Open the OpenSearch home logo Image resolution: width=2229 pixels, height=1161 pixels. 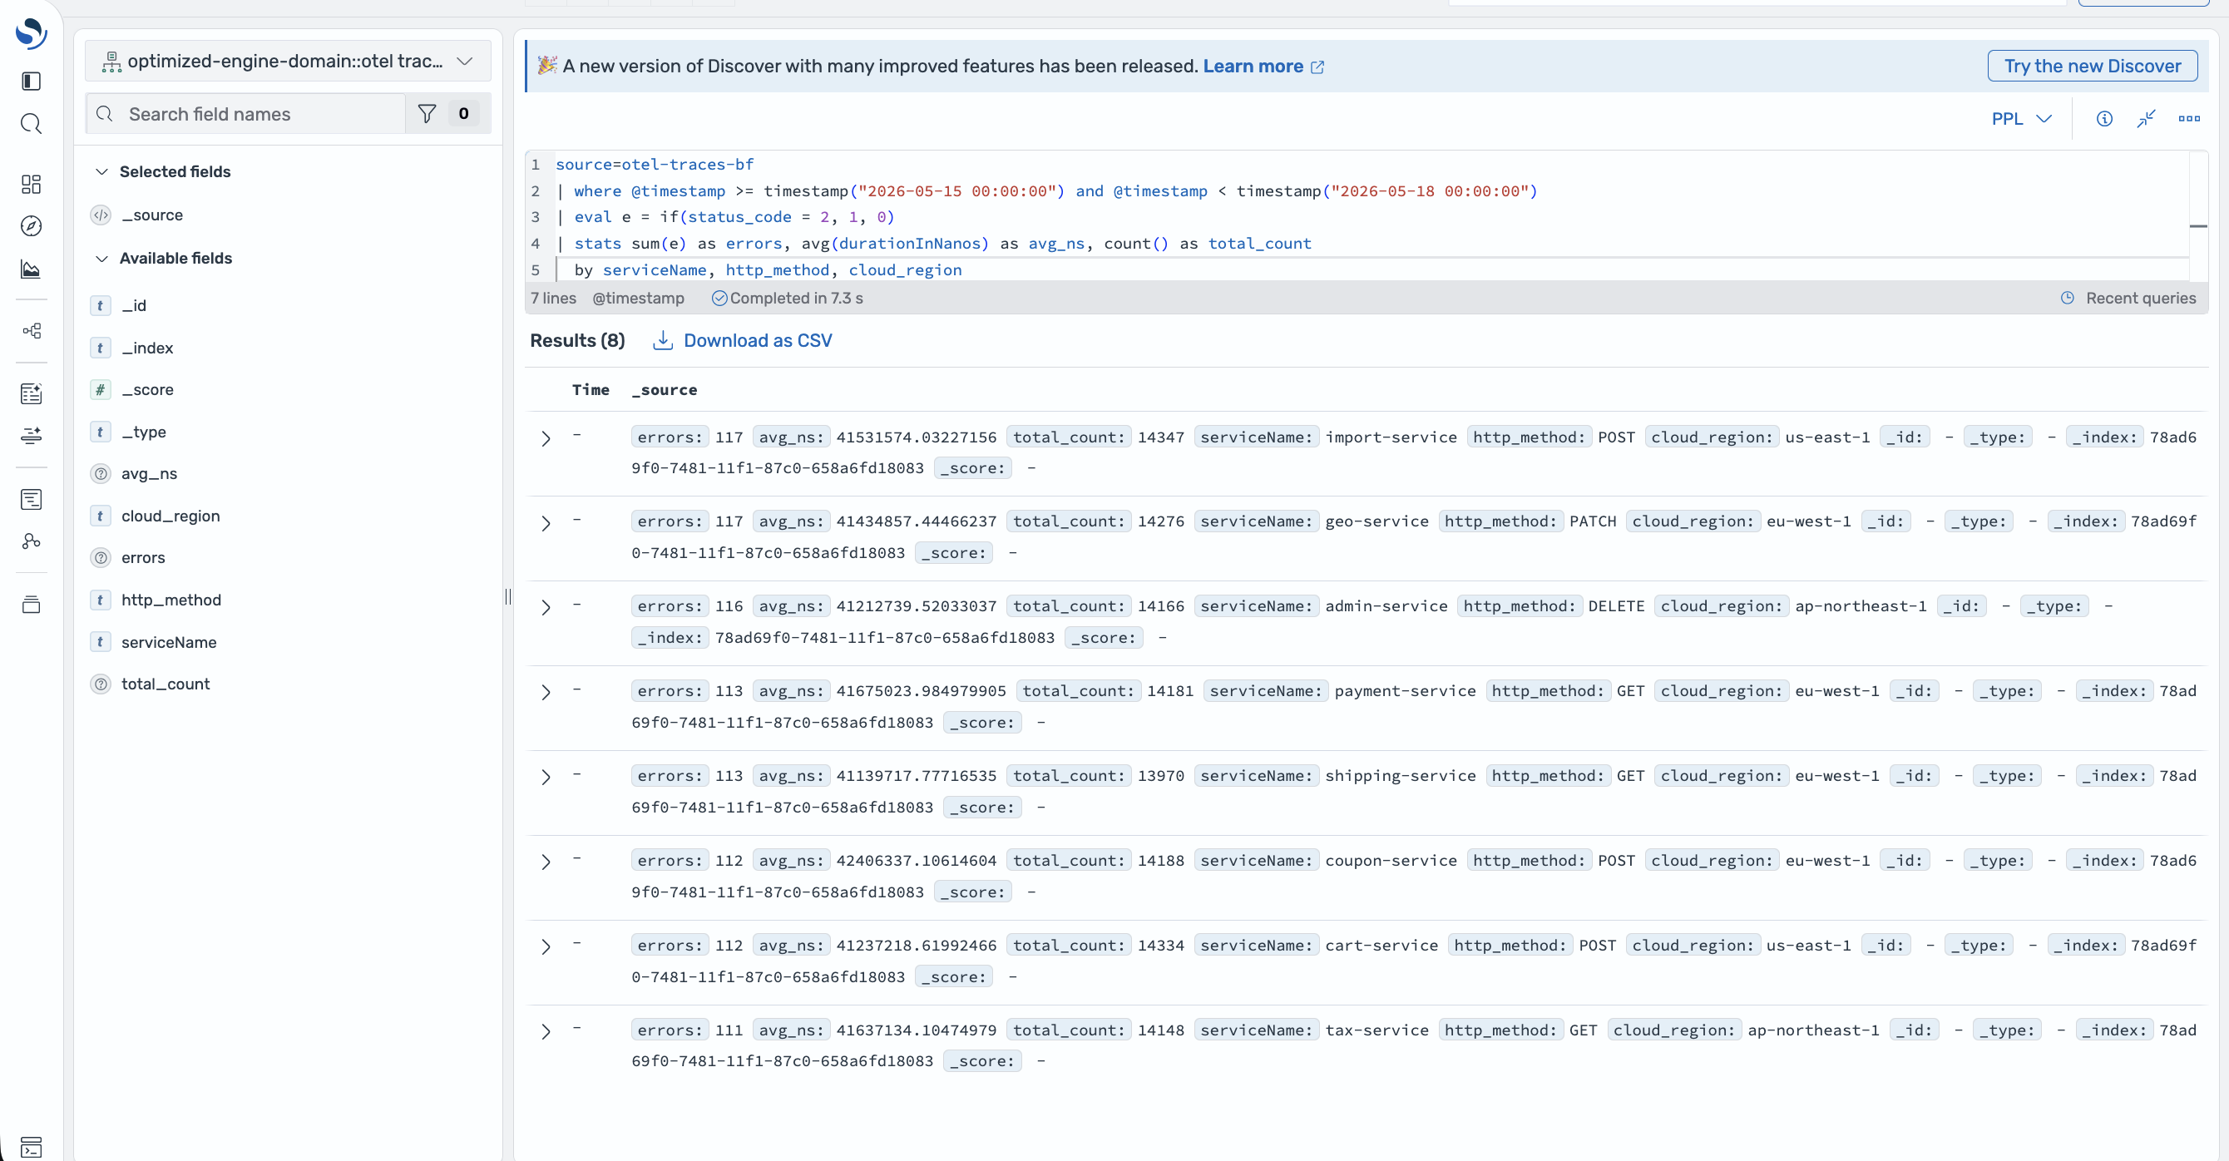point(31,34)
